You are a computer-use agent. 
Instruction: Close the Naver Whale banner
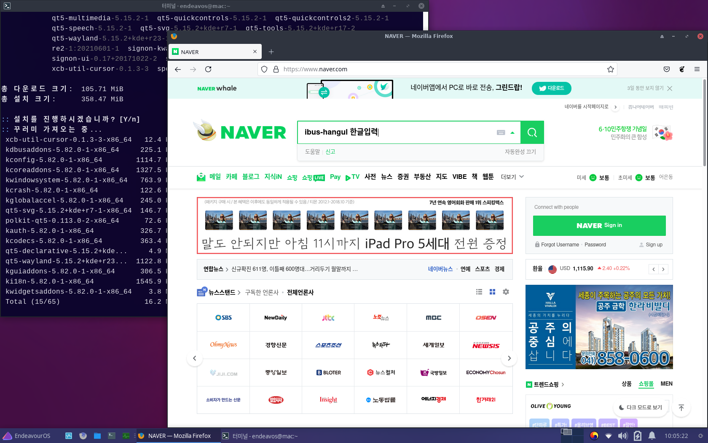pyautogui.click(x=670, y=88)
